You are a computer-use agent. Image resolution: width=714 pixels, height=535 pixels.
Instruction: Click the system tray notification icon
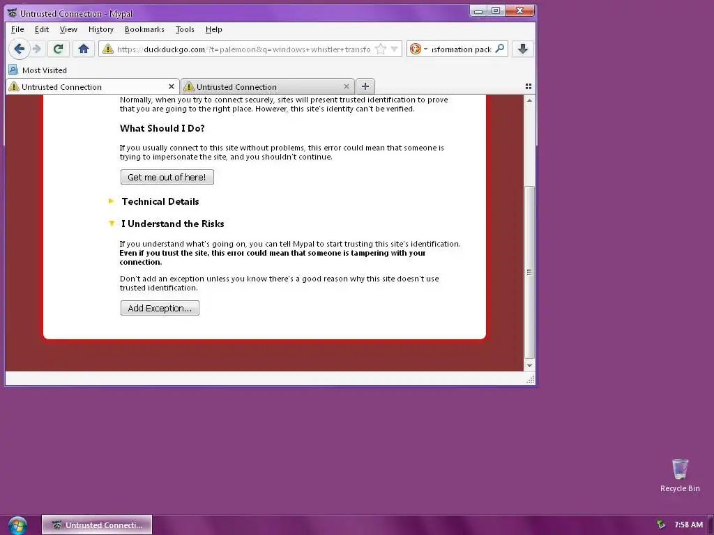pyautogui.click(x=661, y=525)
